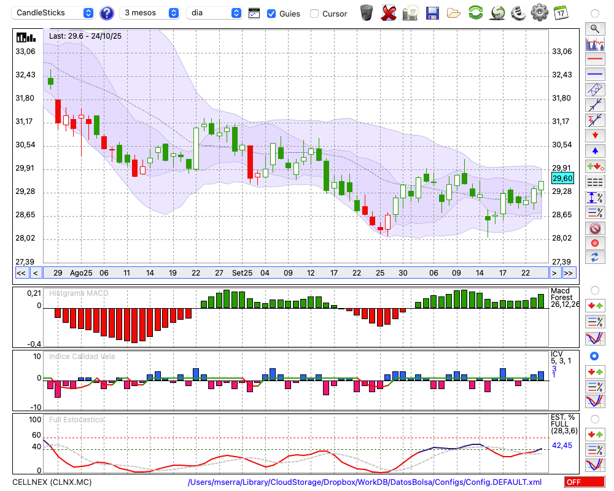Image resolution: width=614 pixels, height=491 pixels.
Task: Select the red horizontal line drawing tool
Action: 595,59
